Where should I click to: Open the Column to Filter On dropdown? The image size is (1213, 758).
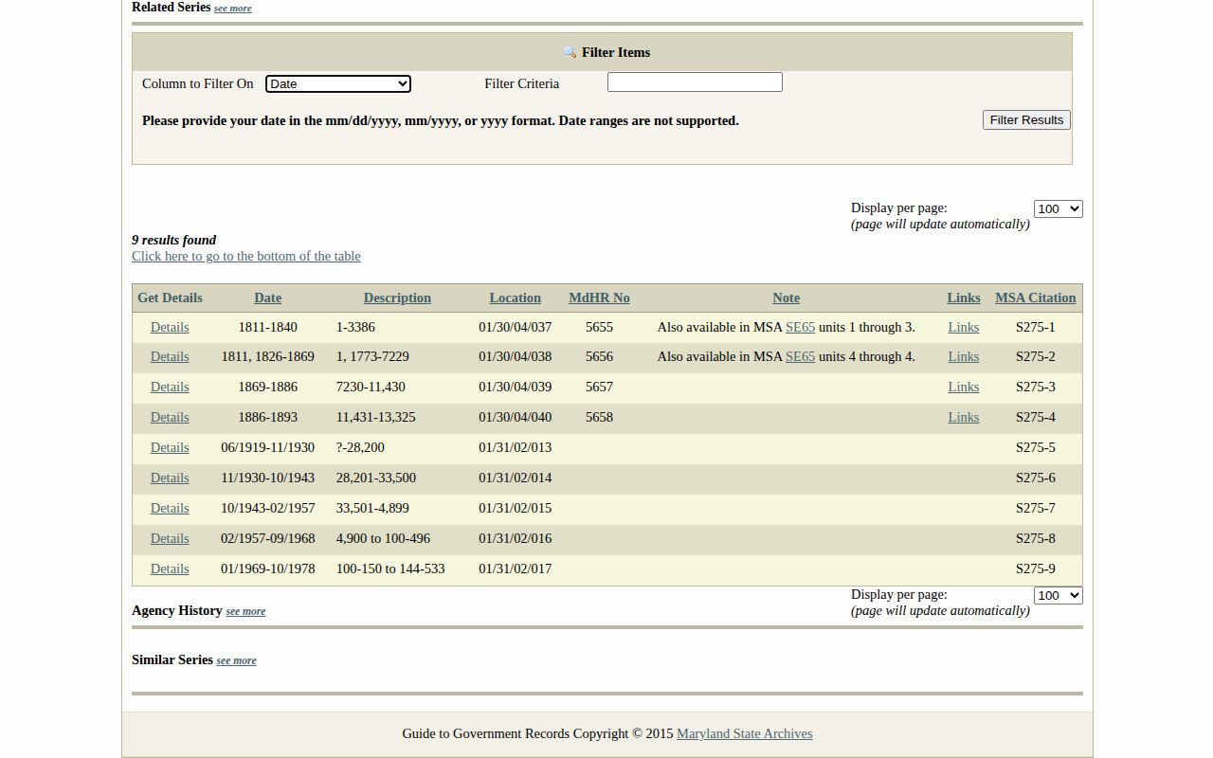click(x=338, y=83)
